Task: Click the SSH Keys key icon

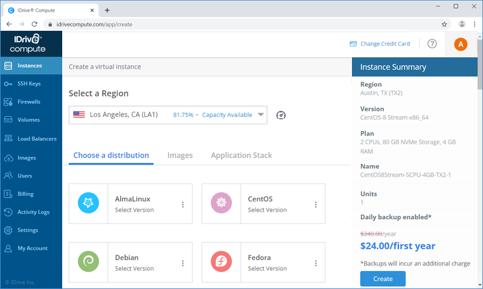Action: pyautogui.click(x=8, y=84)
